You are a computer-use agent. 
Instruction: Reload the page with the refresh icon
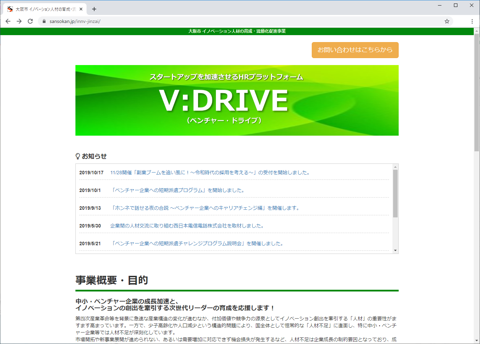[x=30, y=21]
